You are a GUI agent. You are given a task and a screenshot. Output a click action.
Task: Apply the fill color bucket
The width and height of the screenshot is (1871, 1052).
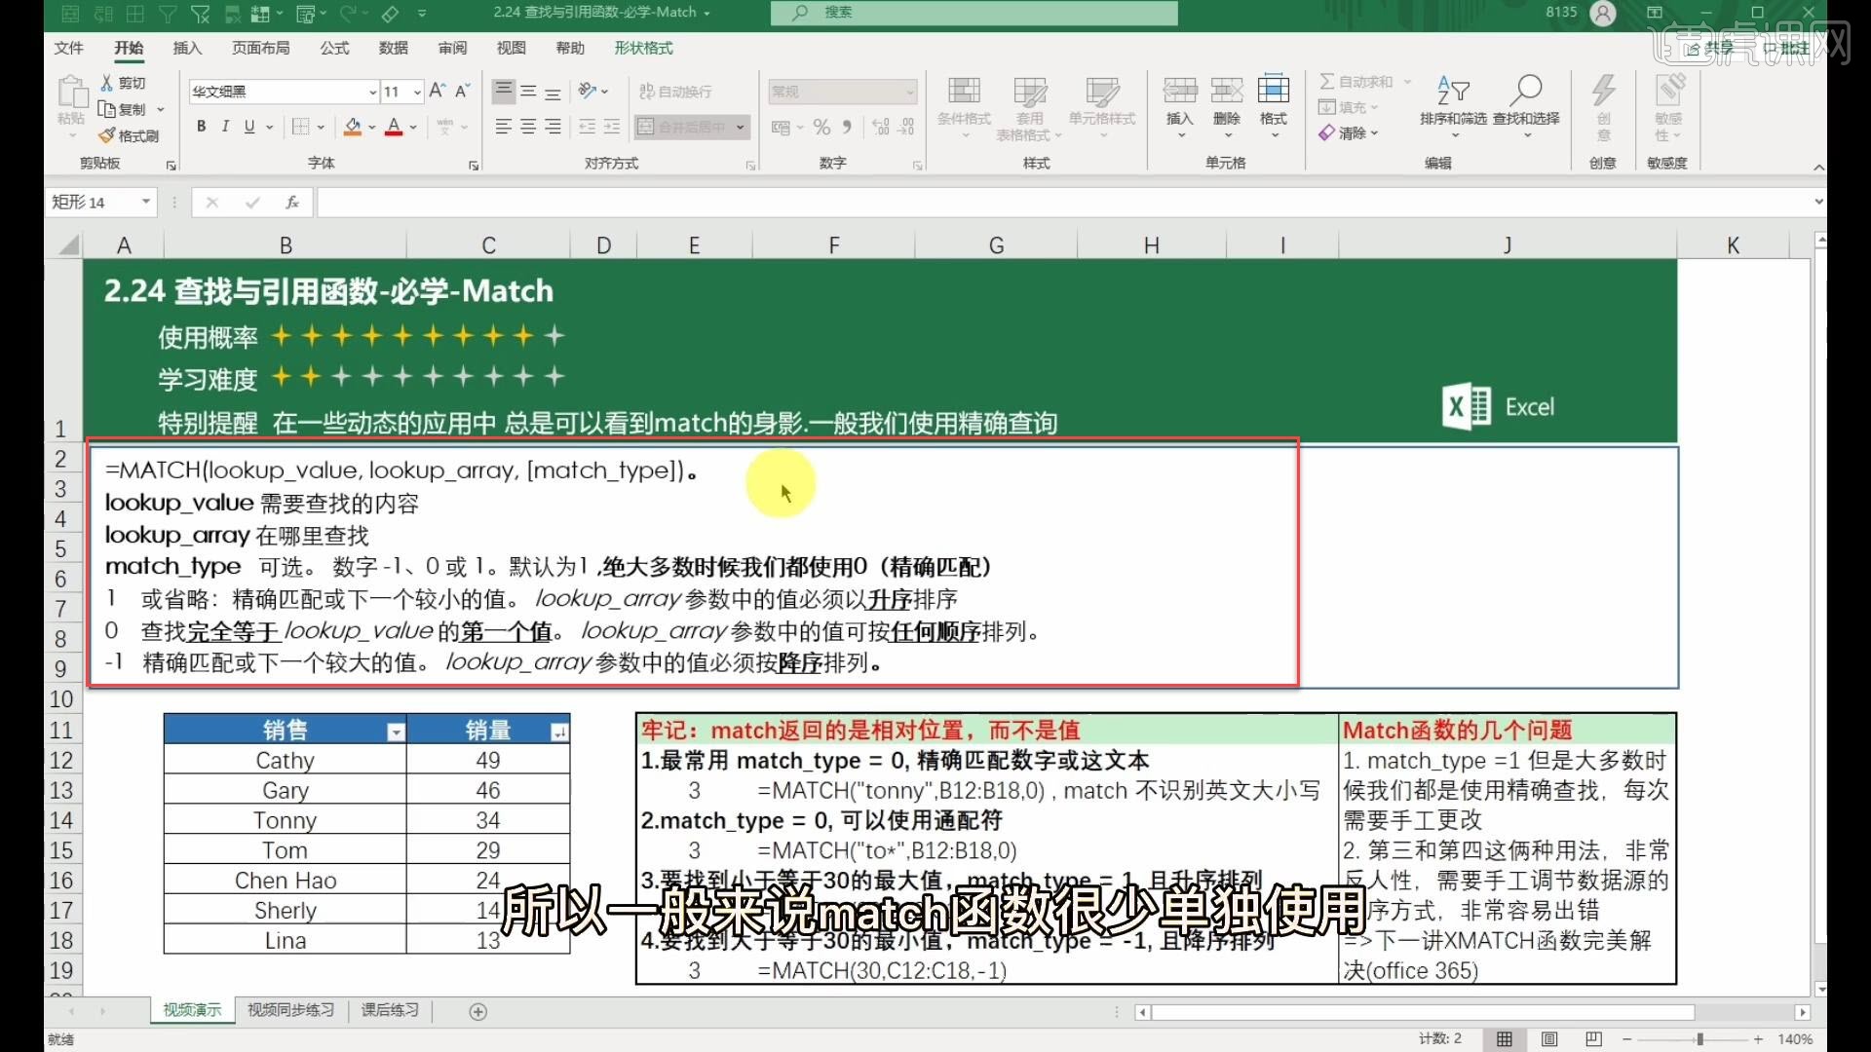[353, 127]
